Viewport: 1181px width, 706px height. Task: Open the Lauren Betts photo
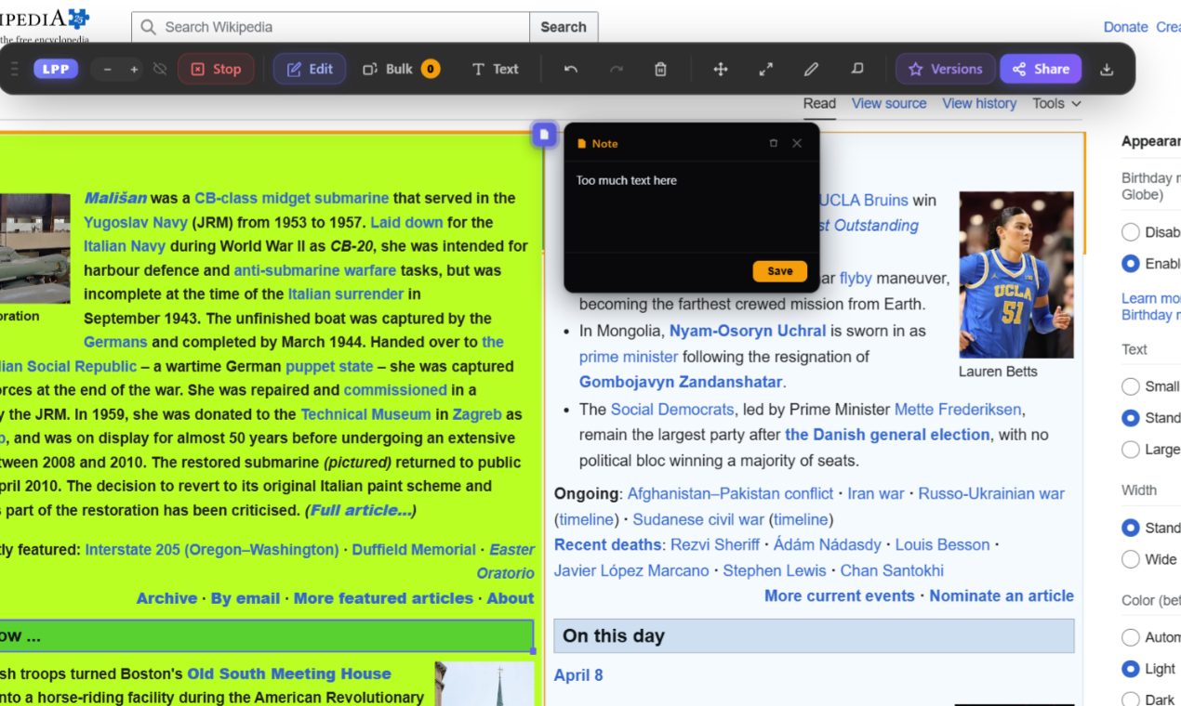(x=1016, y=275)
